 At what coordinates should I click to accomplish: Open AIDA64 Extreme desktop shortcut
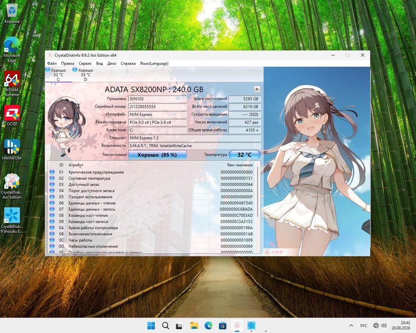click(x=12, y=84)
